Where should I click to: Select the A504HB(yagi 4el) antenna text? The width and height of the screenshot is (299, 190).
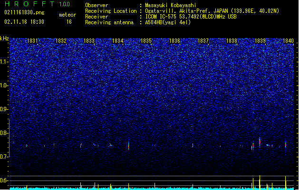[168, 22]
